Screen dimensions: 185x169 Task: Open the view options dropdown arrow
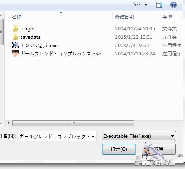(x=146, y=5)
